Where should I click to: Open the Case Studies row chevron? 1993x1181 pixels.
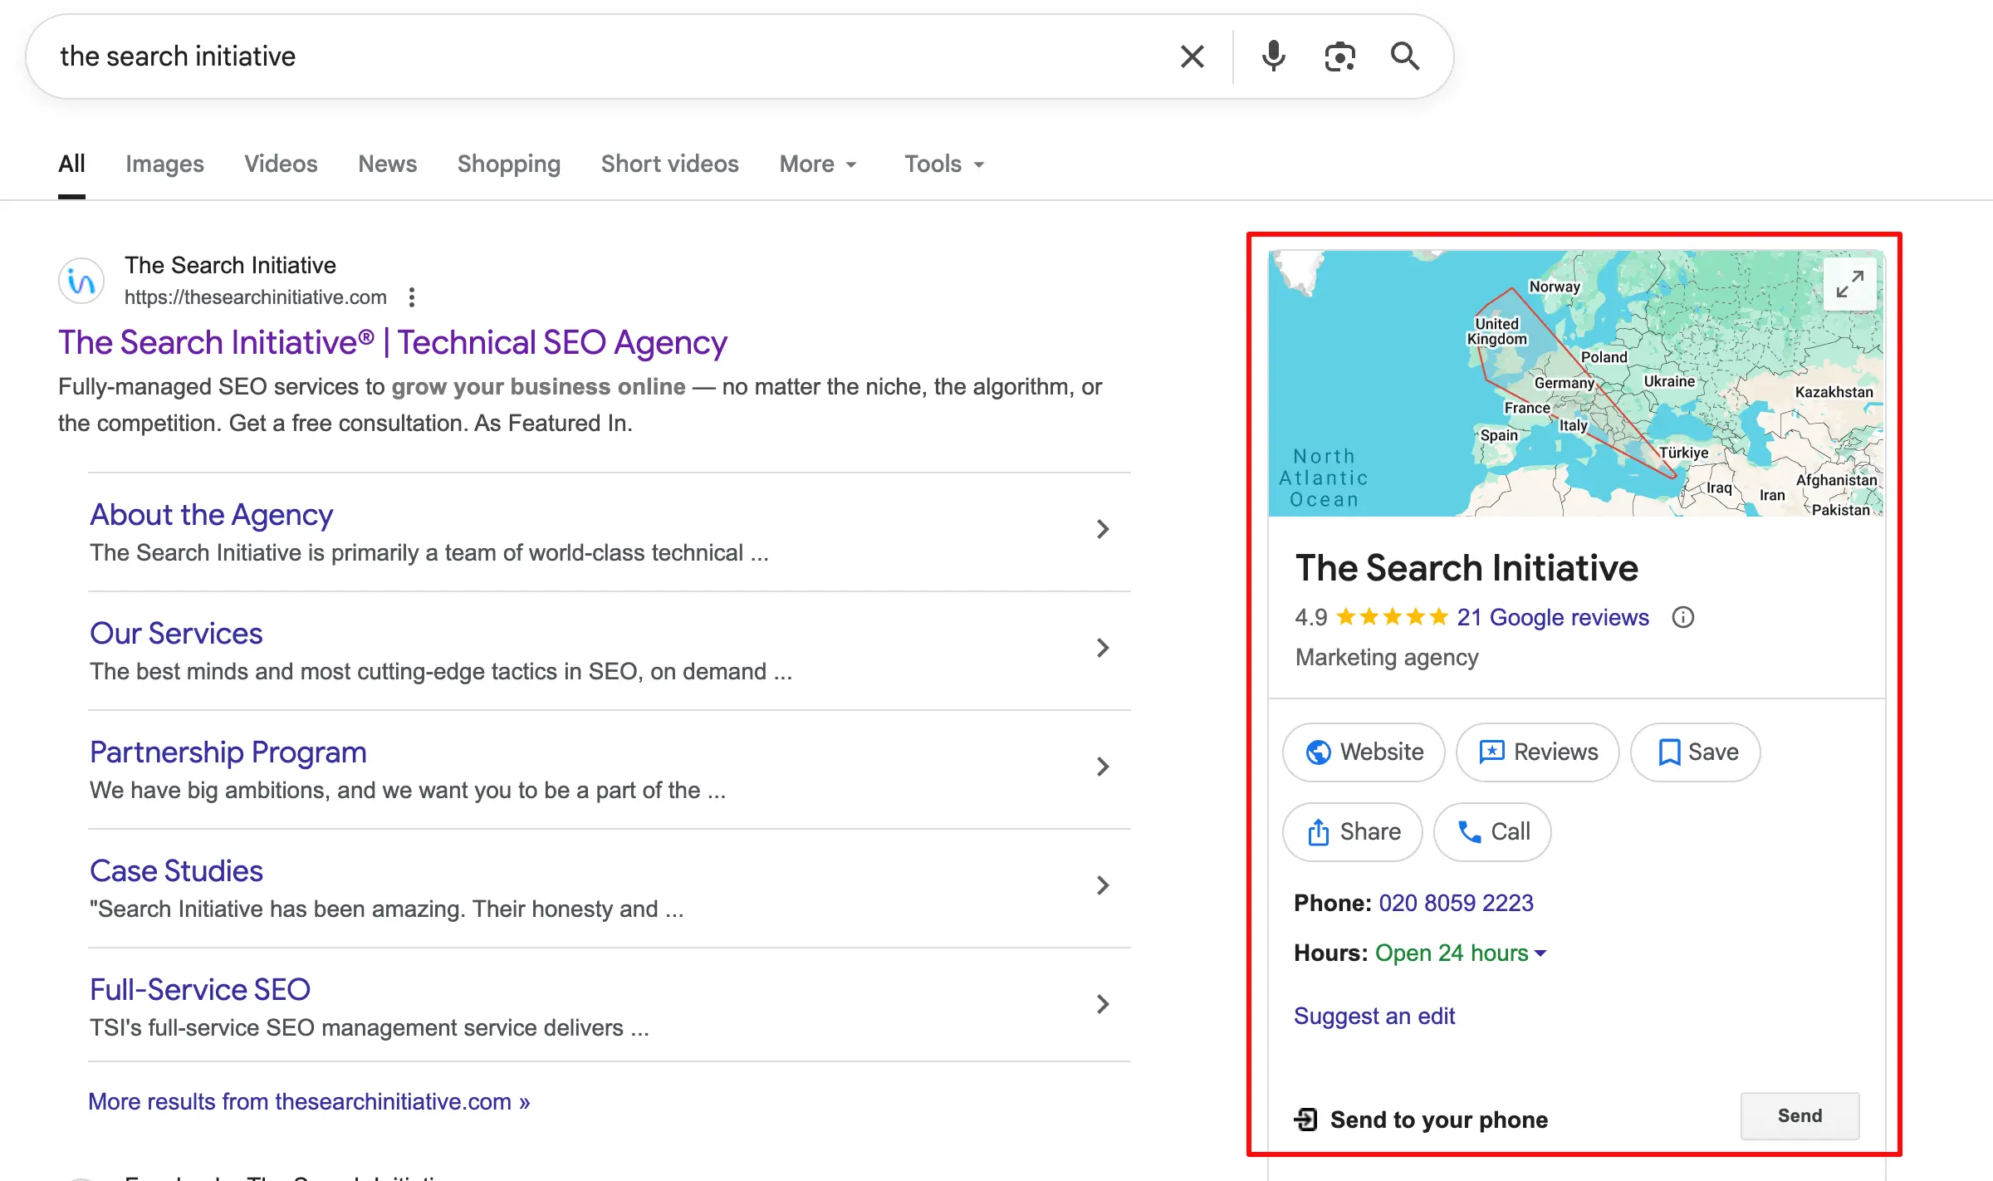pyautogui.click(x=1103, y=885)
